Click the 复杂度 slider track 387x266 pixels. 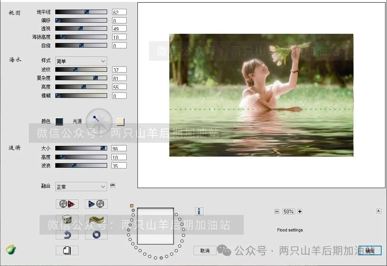pos(81,78)
